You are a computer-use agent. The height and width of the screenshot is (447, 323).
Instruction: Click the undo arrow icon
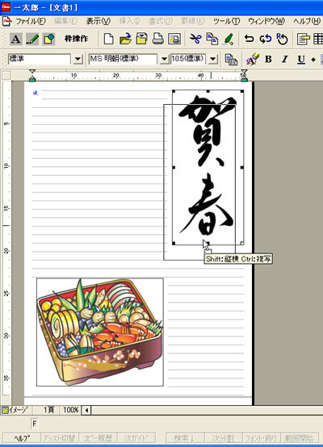pos(249,39)
